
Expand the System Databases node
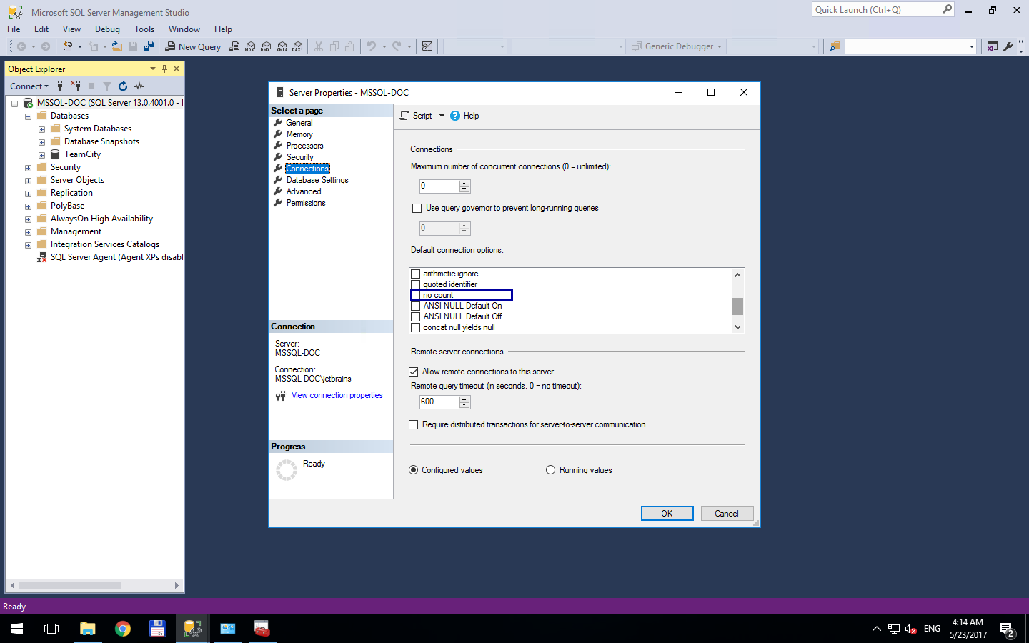coord(41,129)
